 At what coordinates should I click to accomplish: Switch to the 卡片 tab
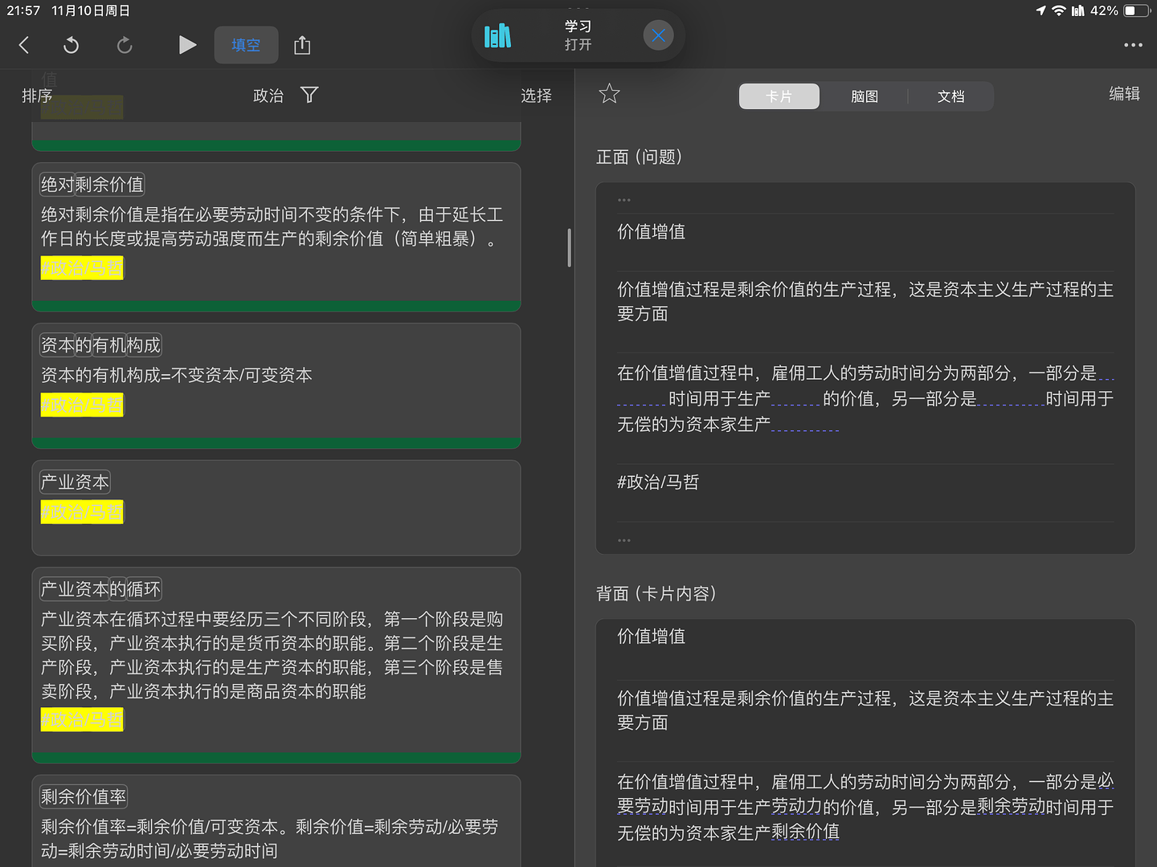779,96
